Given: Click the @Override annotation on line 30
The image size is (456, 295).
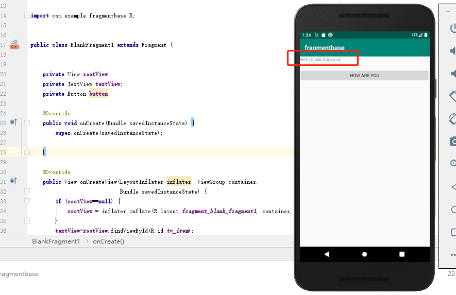Looking at the screenshot, I should (56, 172).
